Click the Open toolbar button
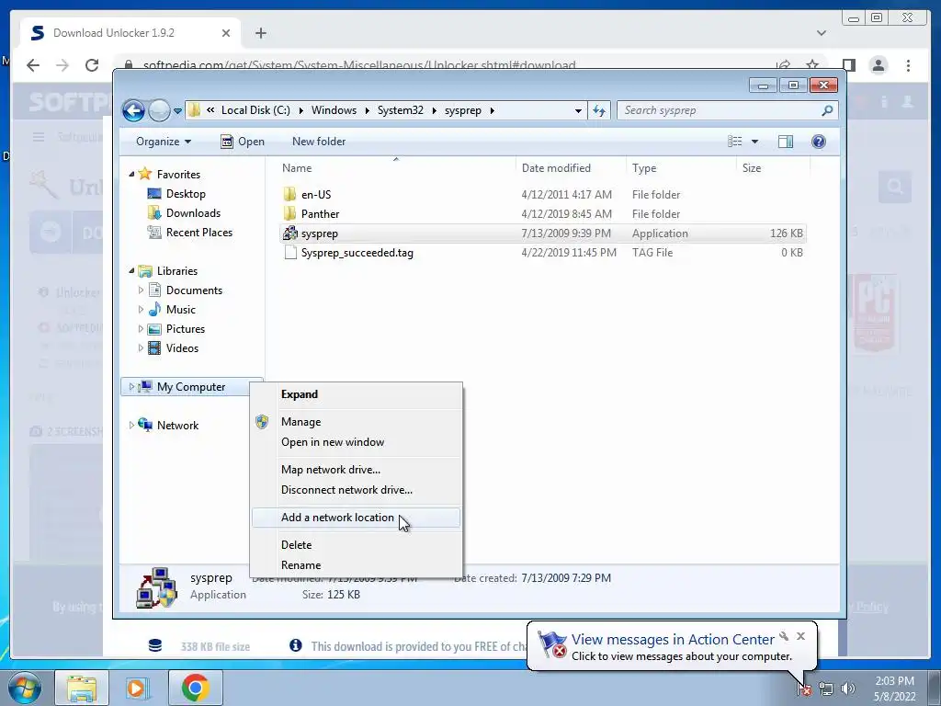941x706 pixels. (243, 142)
